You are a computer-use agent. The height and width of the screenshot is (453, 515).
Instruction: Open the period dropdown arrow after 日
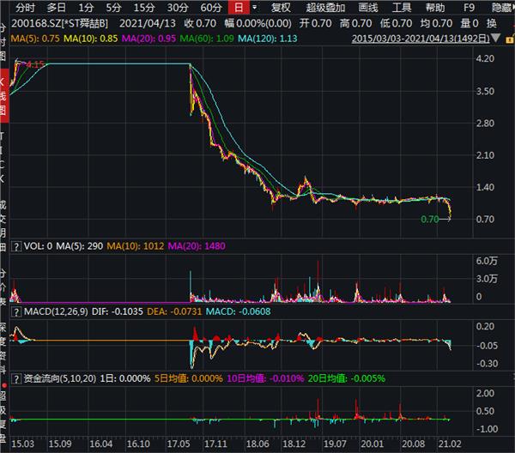[255, 7]
